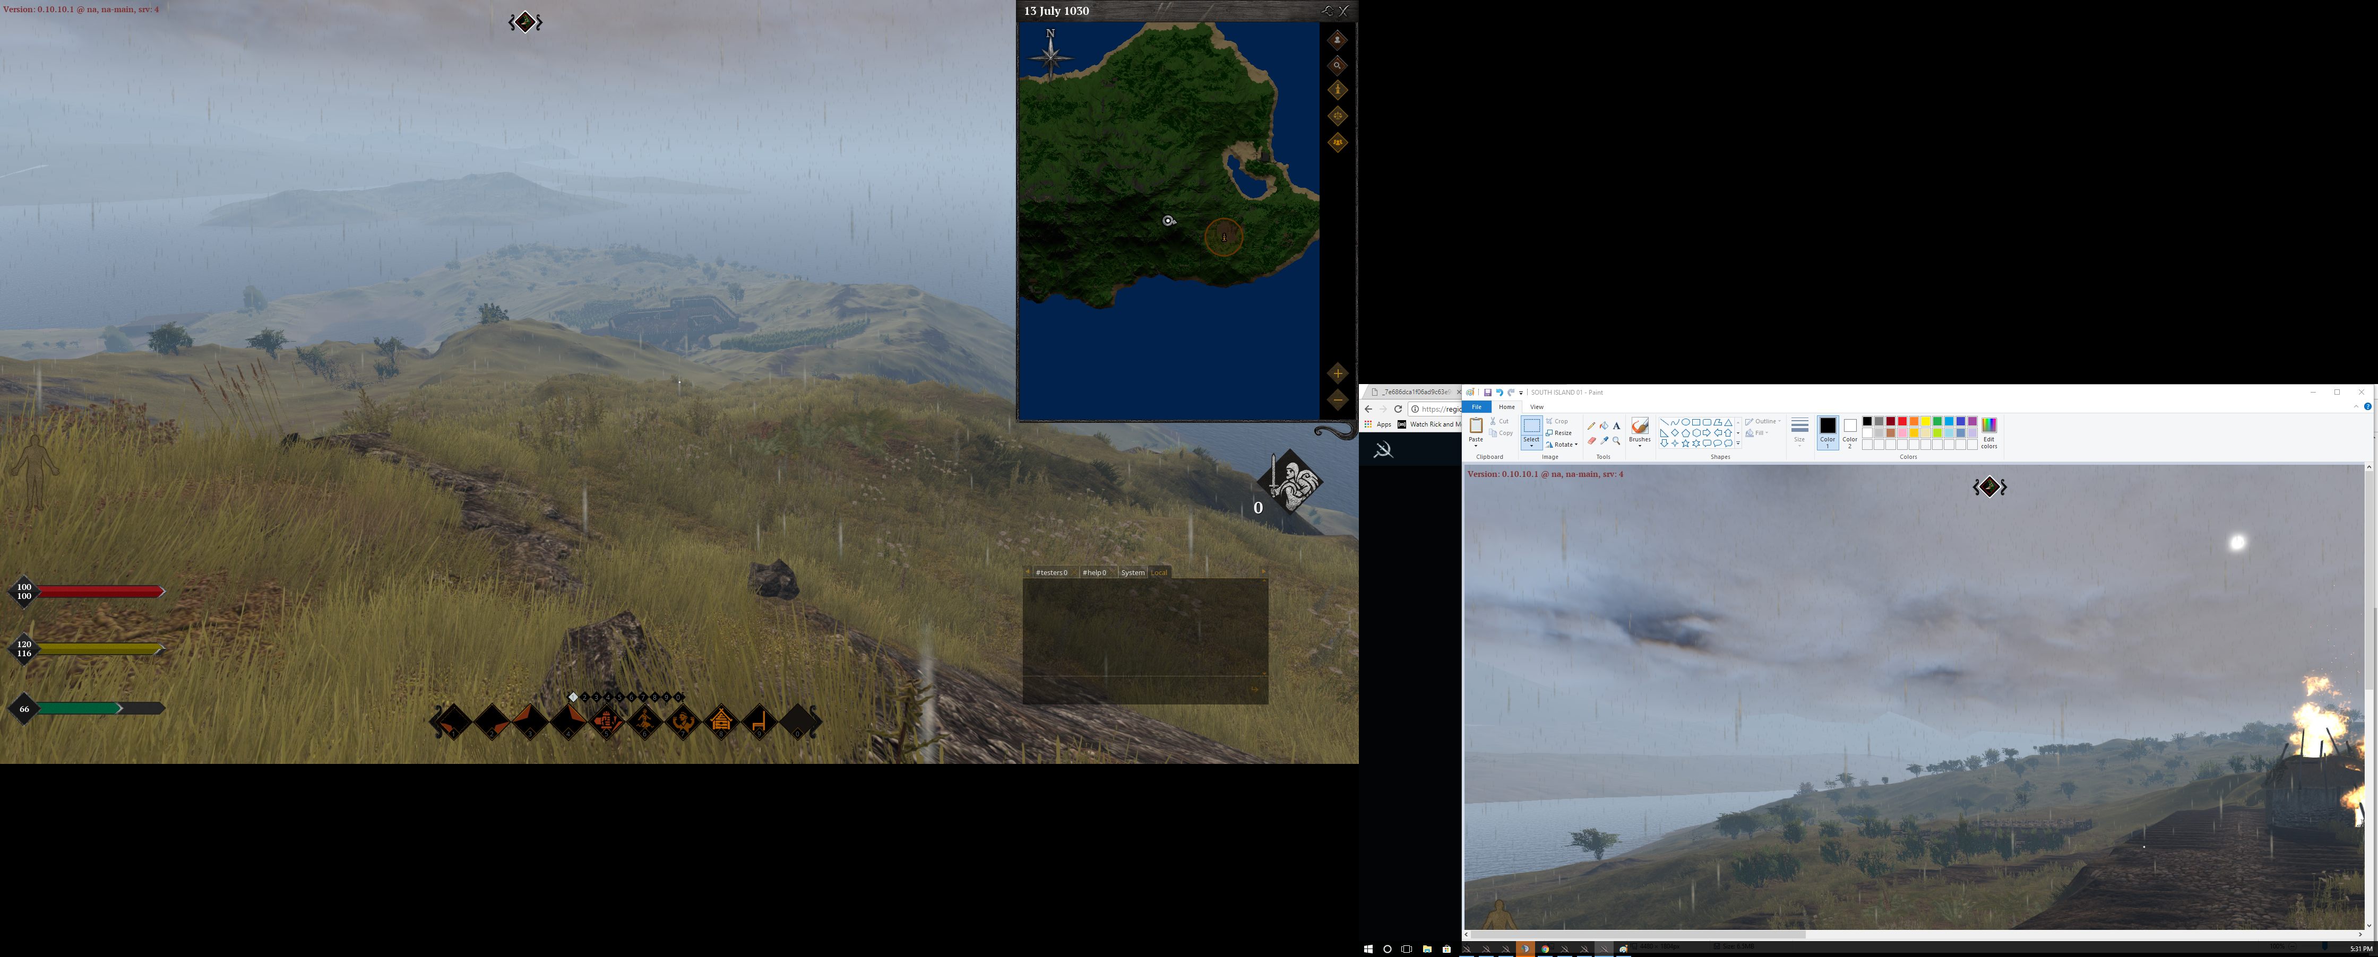Select the five-point star shape
2378x957 pixels.
pyautogui.click(x=1686, y=444)
